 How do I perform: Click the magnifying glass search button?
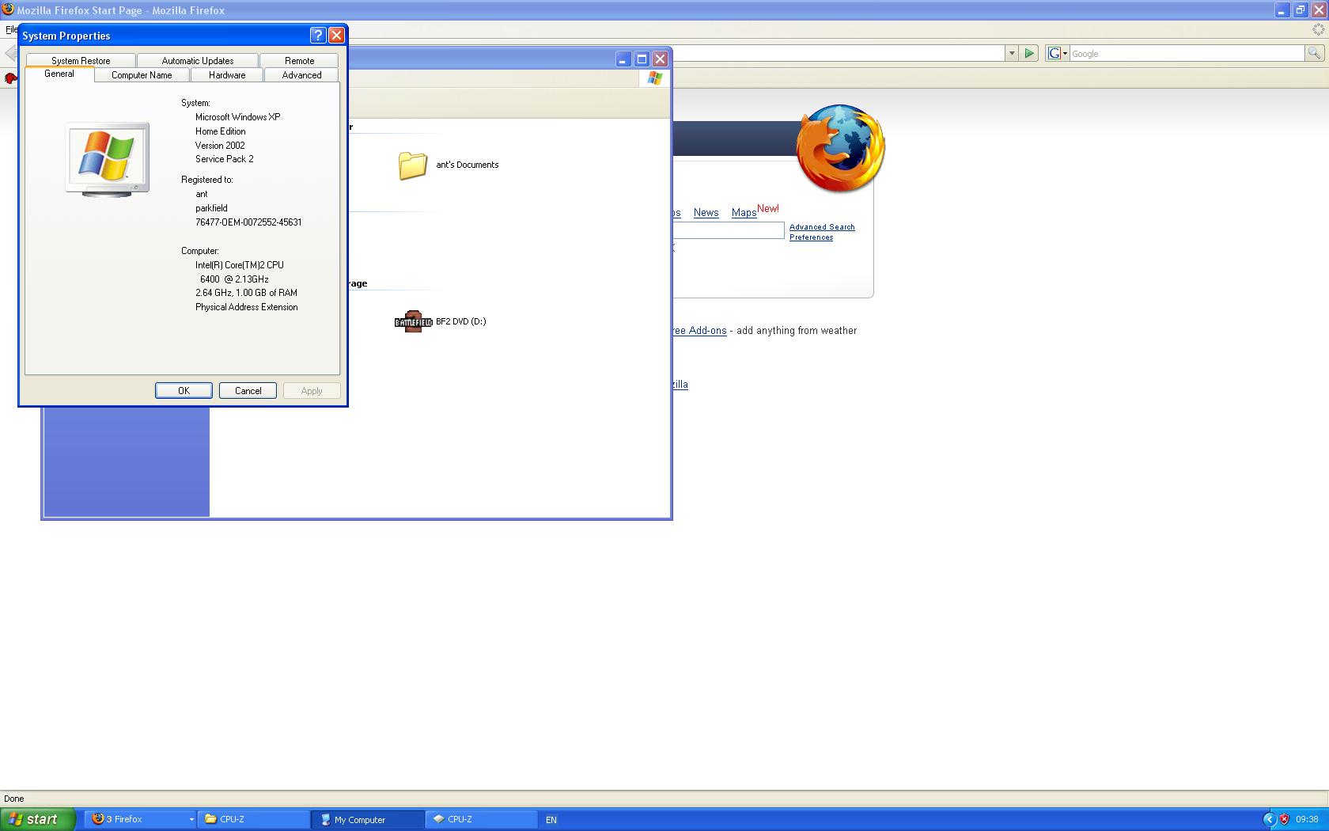click(x=1314, y=53)
